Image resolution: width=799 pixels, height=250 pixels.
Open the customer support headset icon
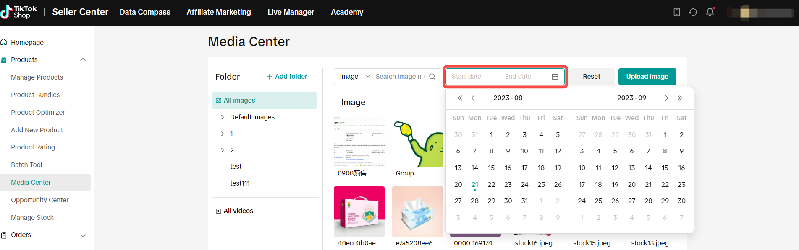tap(693, 12)
